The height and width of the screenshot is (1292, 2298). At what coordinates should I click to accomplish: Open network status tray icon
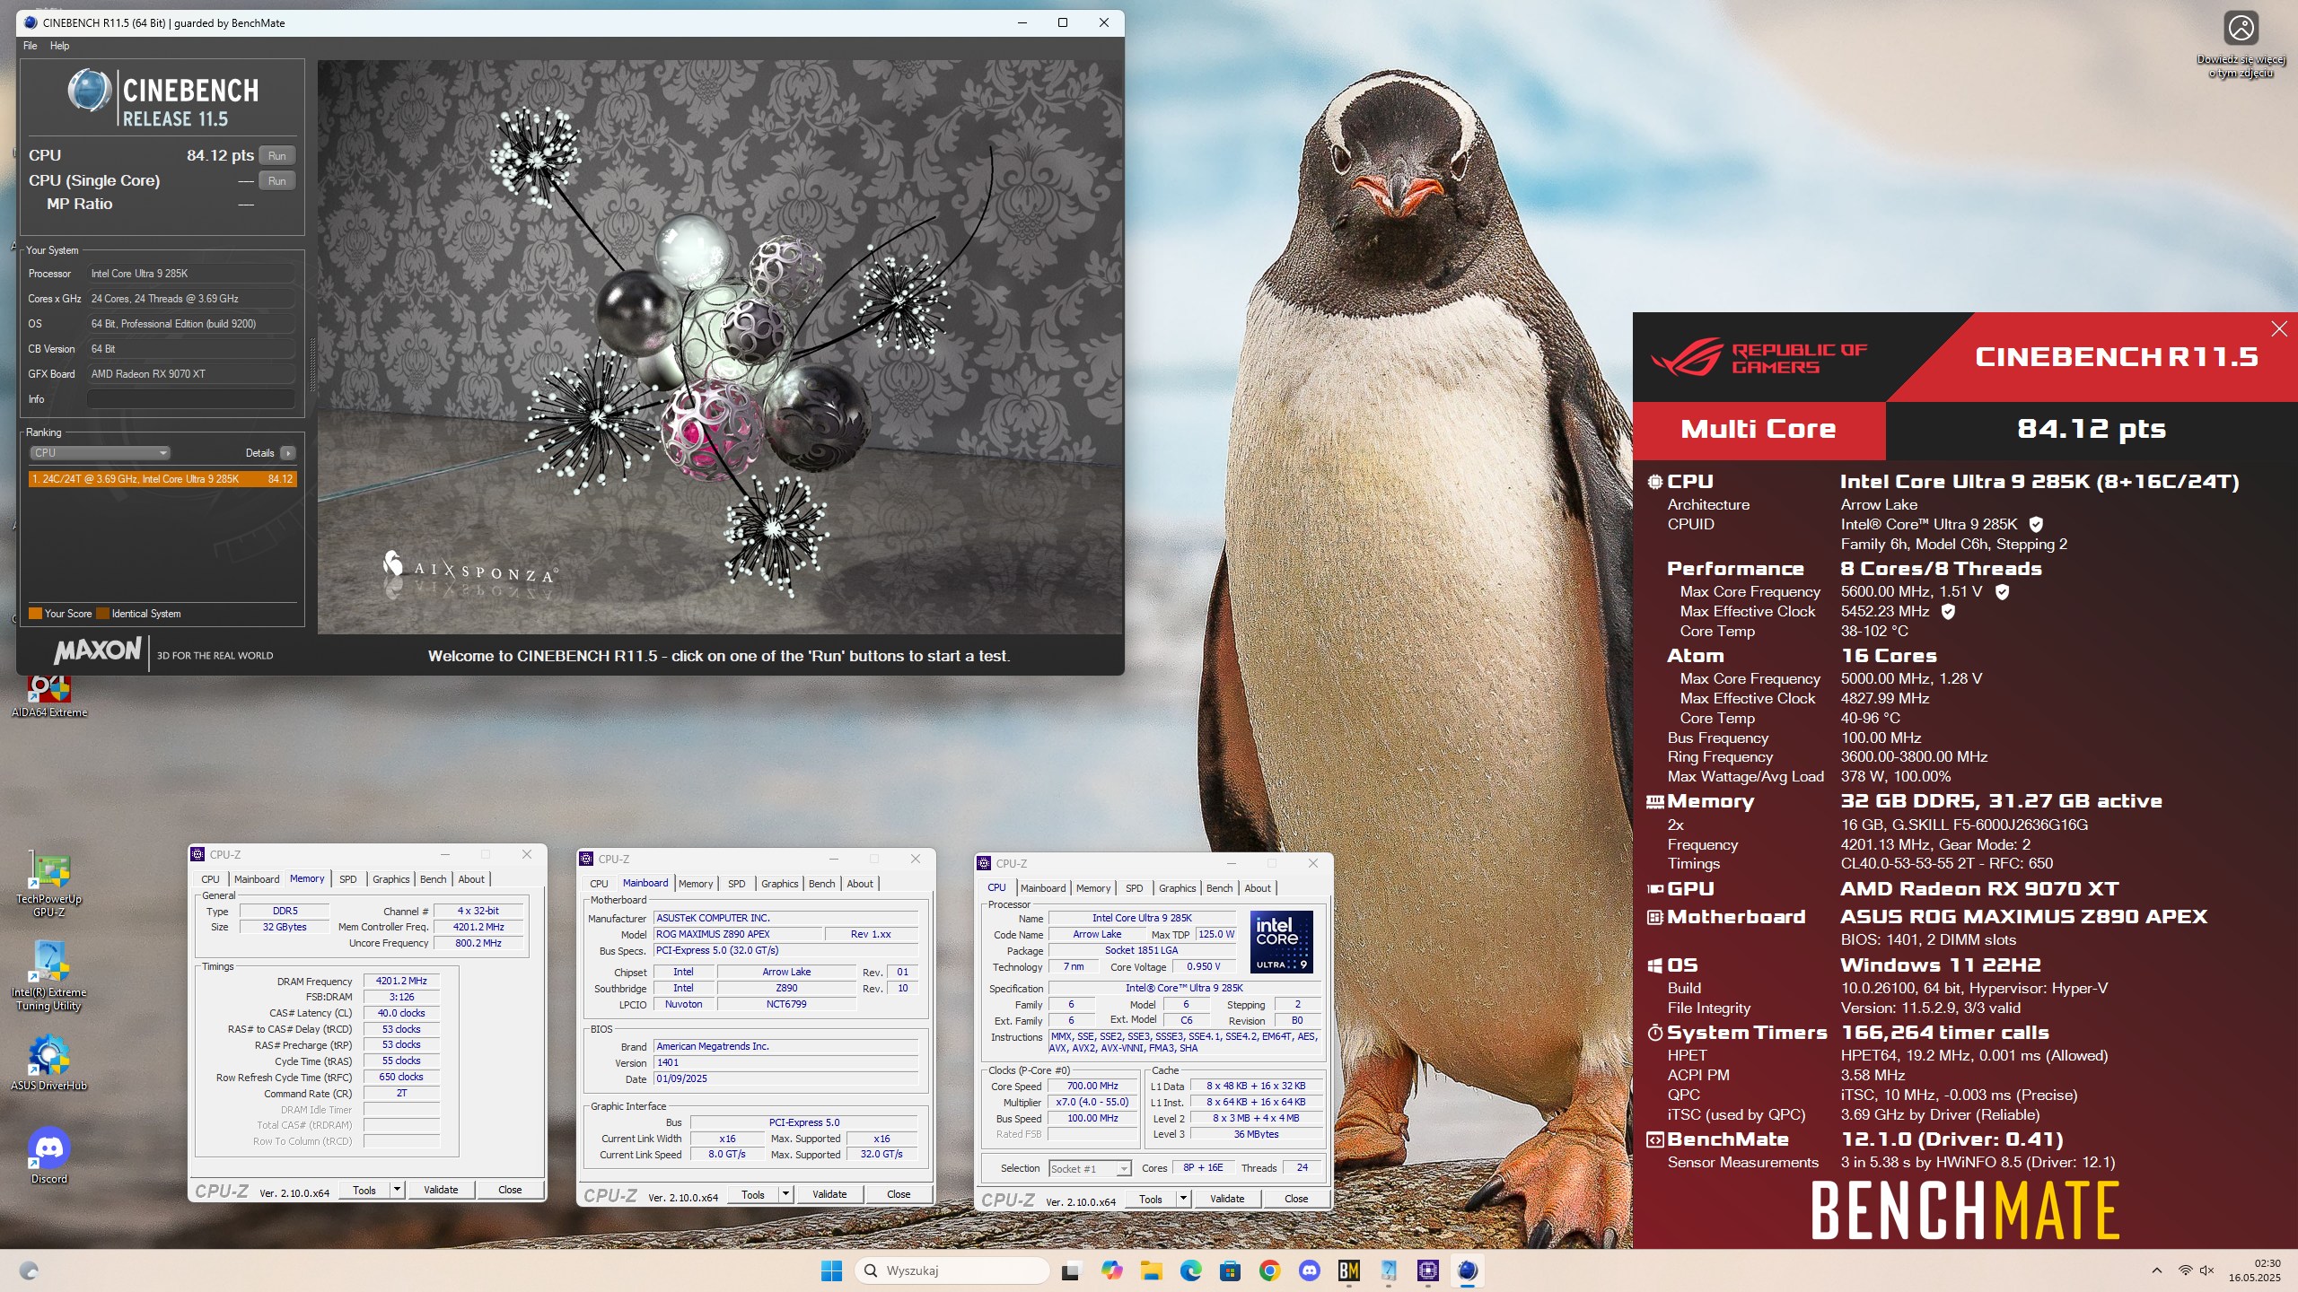[x=2185, y=1270]
